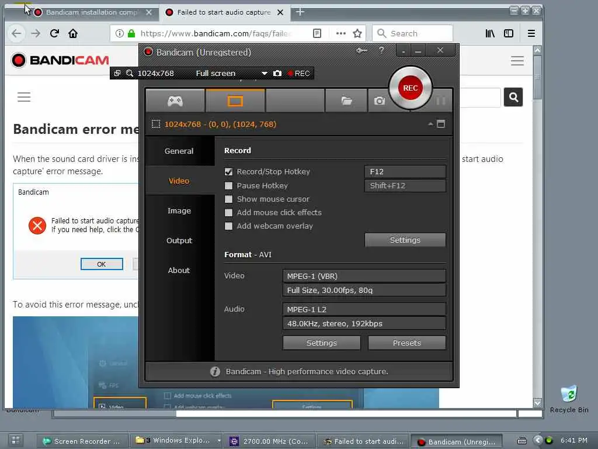The image size is (598, 449).
Task: Click small REC button in the mini recording bar
Action: (x=298, y=73)
